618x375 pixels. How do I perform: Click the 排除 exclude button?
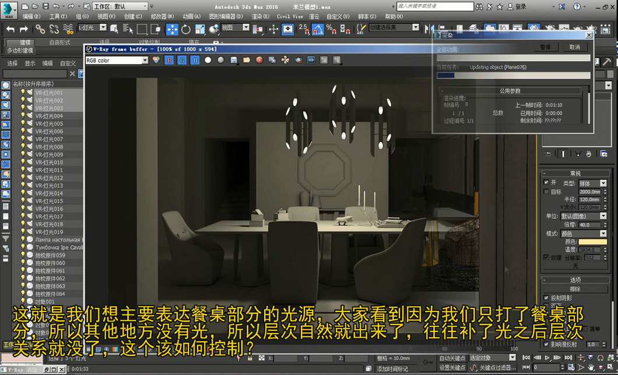[575, 289]
